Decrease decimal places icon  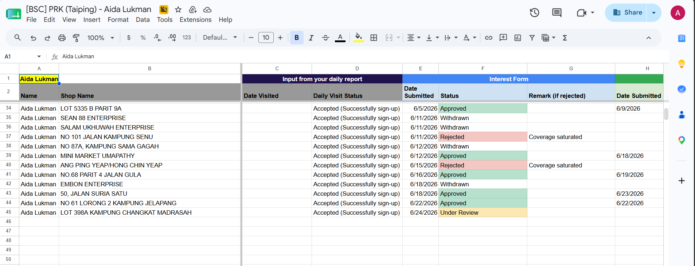(x=157, y=37)
